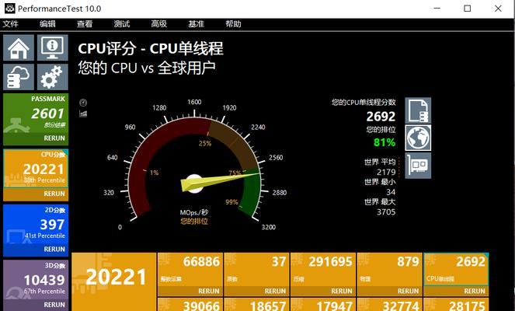This screenshot has height=311, width=515.
Task: Open the 基准 menu
Action: click(196, 23)
